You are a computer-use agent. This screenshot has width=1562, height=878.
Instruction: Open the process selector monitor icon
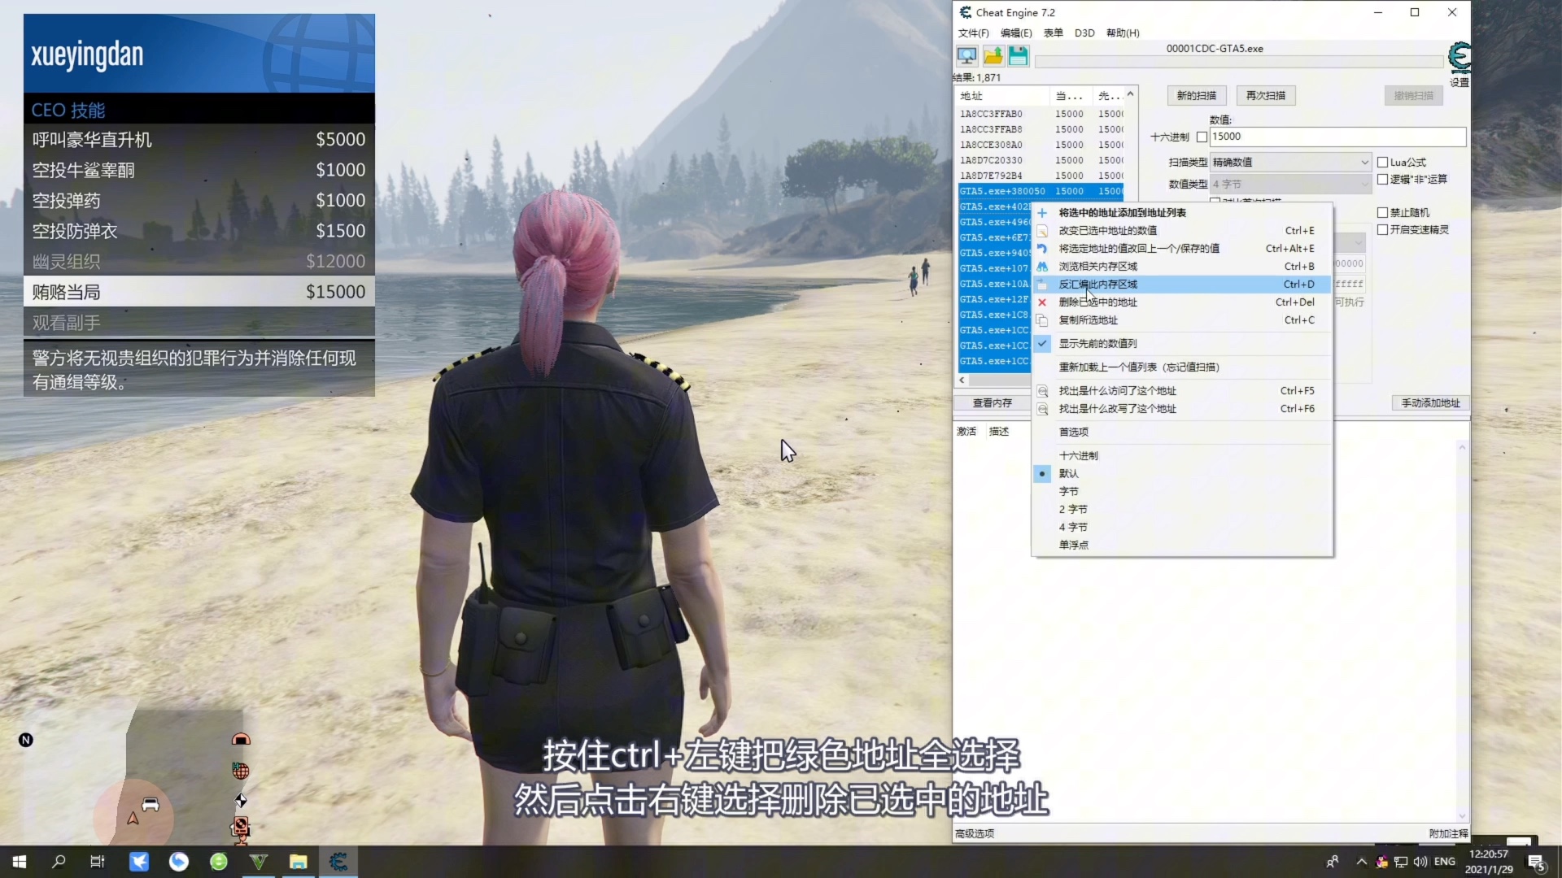(966, 56)
